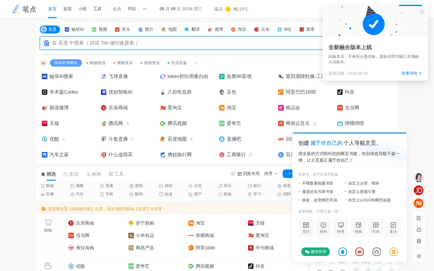
Task: Log in with the GitHub icon
Action: point(377,252)
